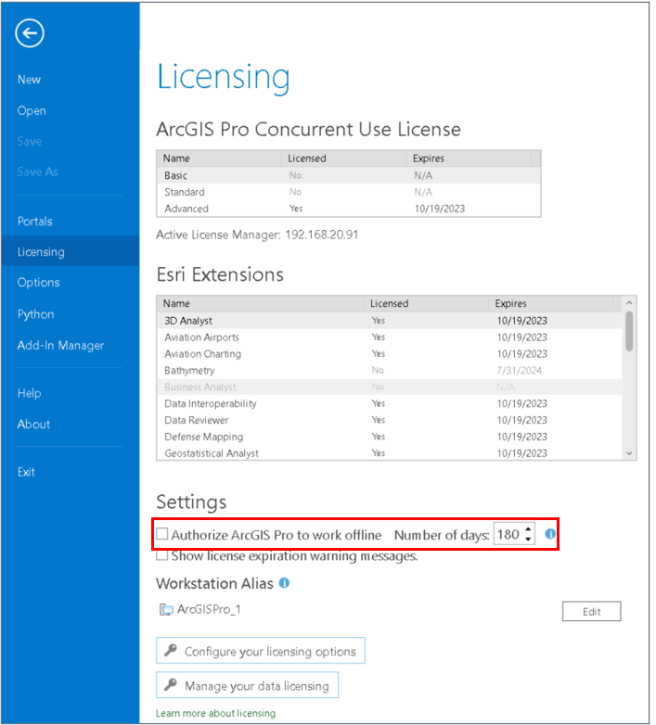Select the Defense Mapping extension row
The image size is (656, 725).
coord(390,438)
